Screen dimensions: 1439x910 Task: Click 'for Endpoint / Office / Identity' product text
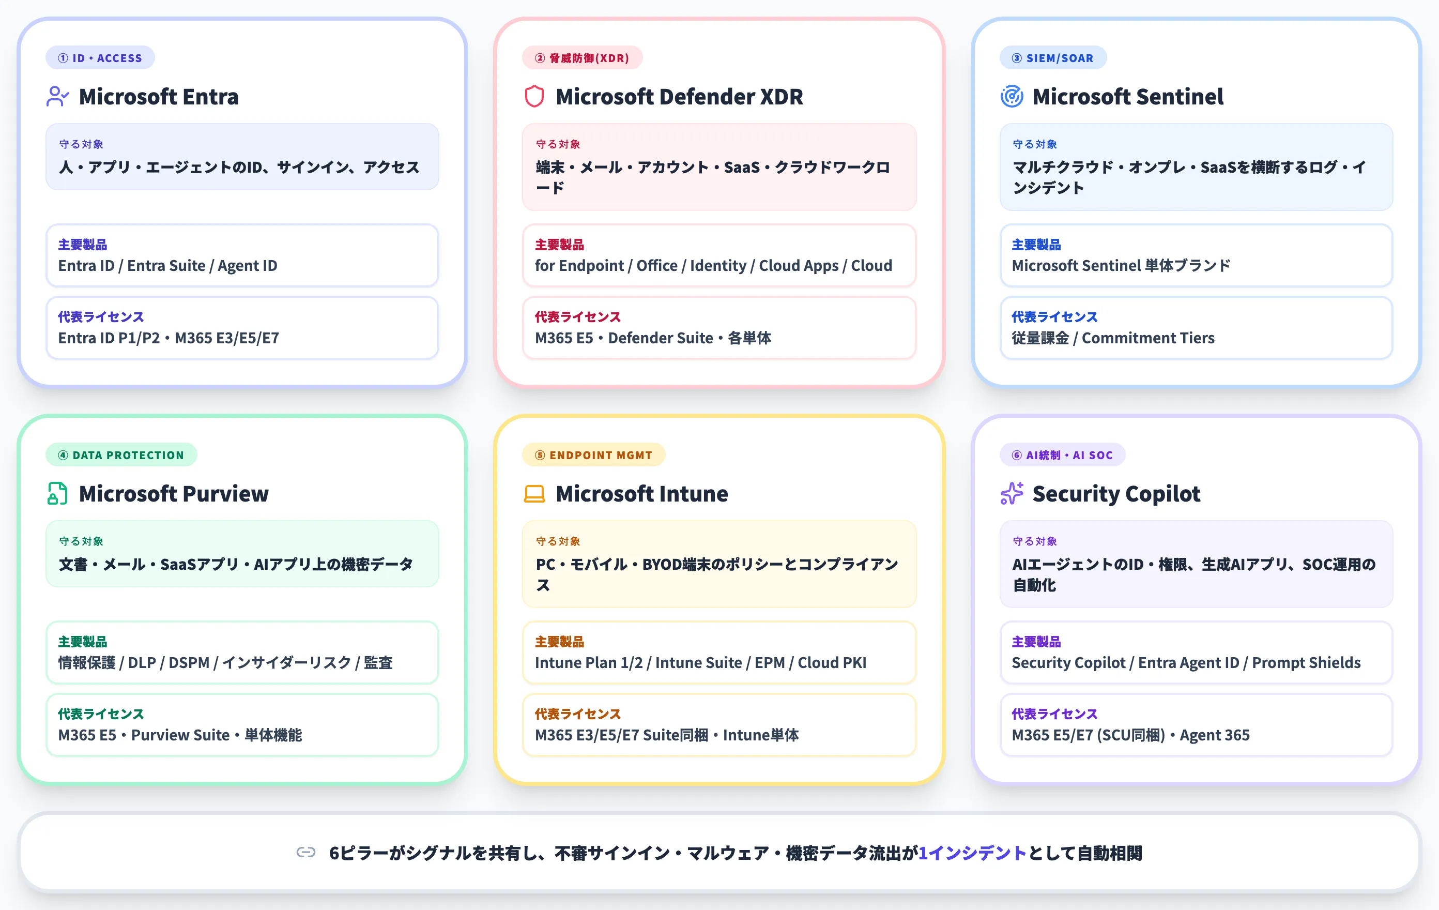pyautogui.click(x=713, y=265)
